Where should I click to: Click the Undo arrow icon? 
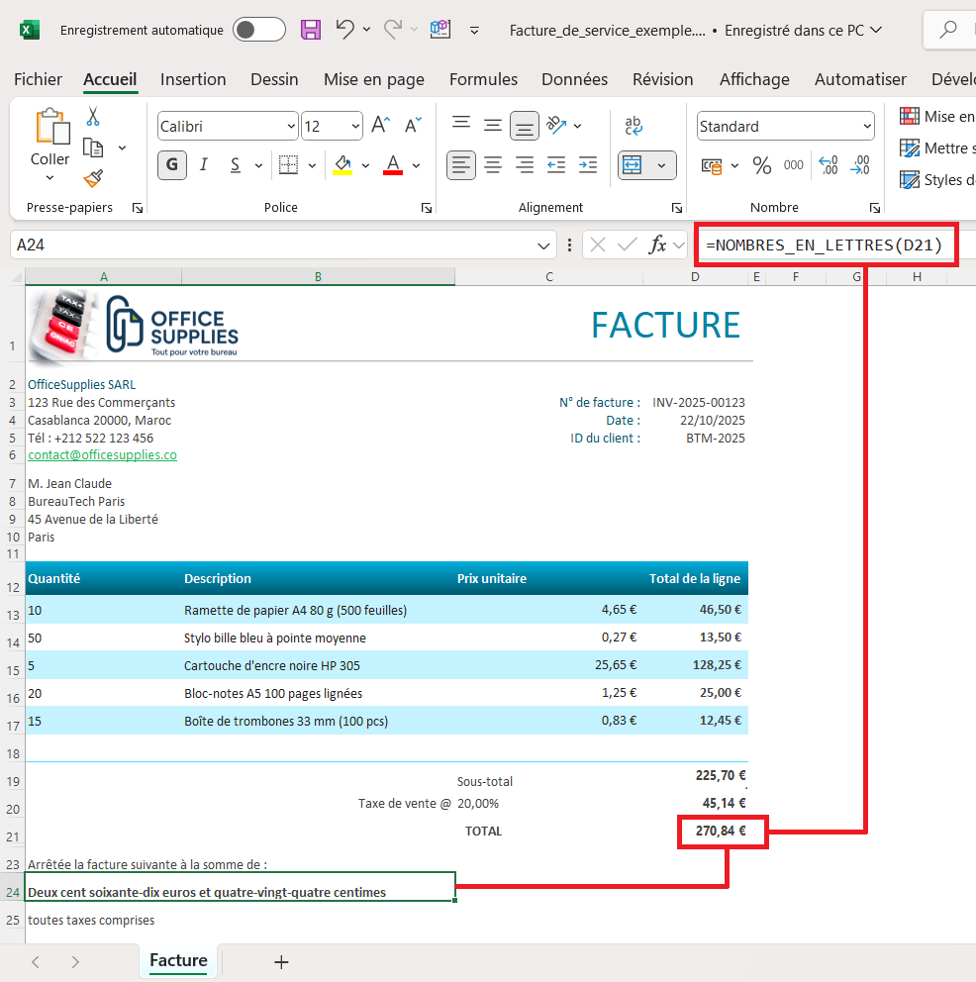click(344, 30)
